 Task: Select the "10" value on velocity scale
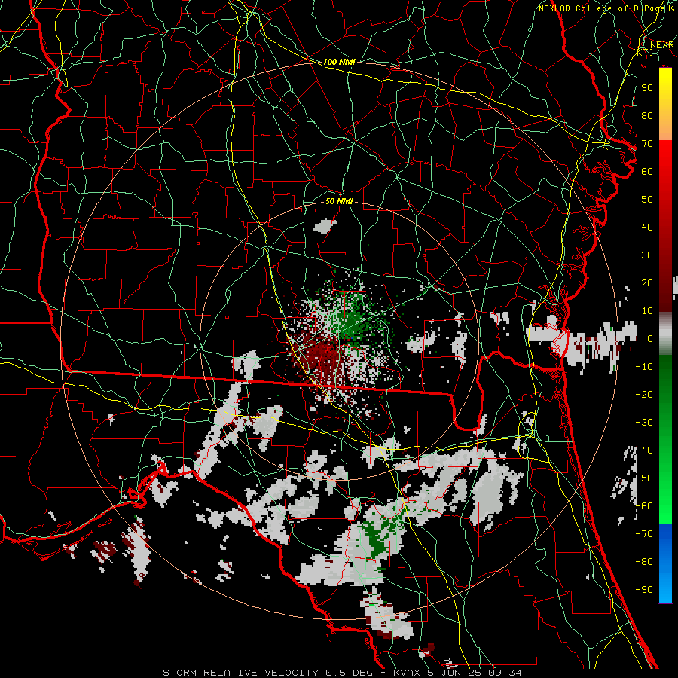[x=647, y=311]
